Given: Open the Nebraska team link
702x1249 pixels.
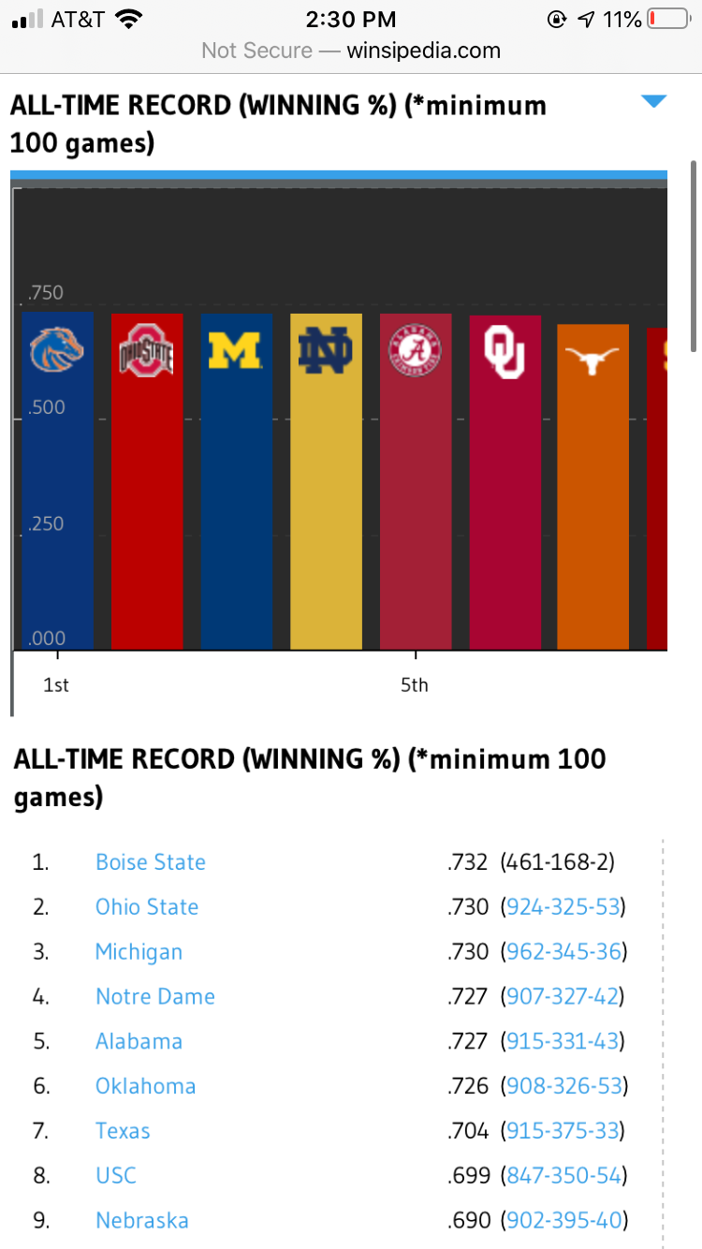Looking at the screenshot, I should coord(142,1221).
